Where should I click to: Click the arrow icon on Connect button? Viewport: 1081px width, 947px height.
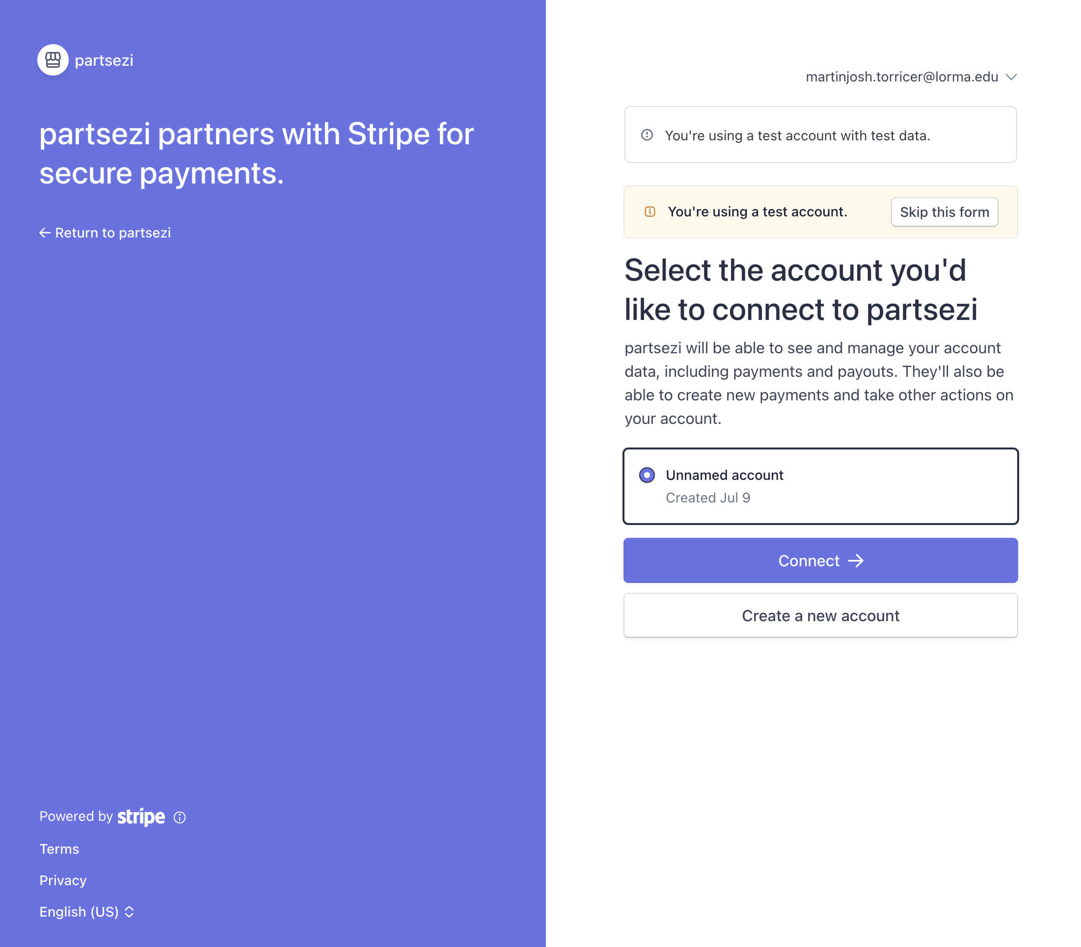pos(856,561)
